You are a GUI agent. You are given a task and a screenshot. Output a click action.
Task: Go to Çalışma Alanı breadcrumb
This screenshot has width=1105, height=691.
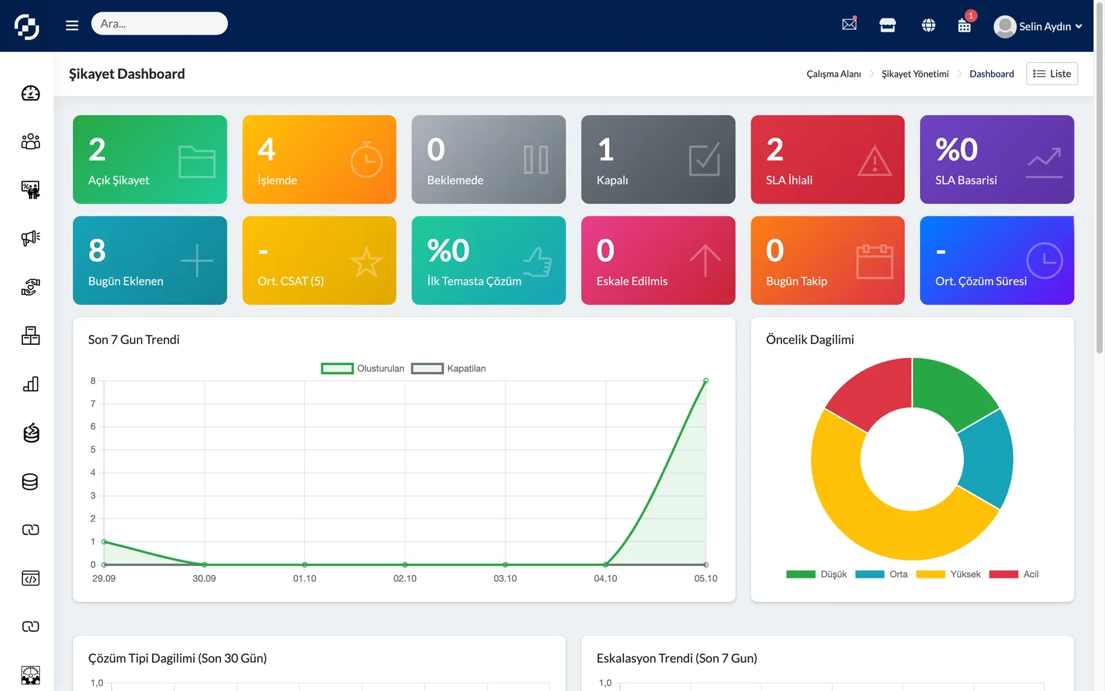pyautogui.click(x=834, y=74)
